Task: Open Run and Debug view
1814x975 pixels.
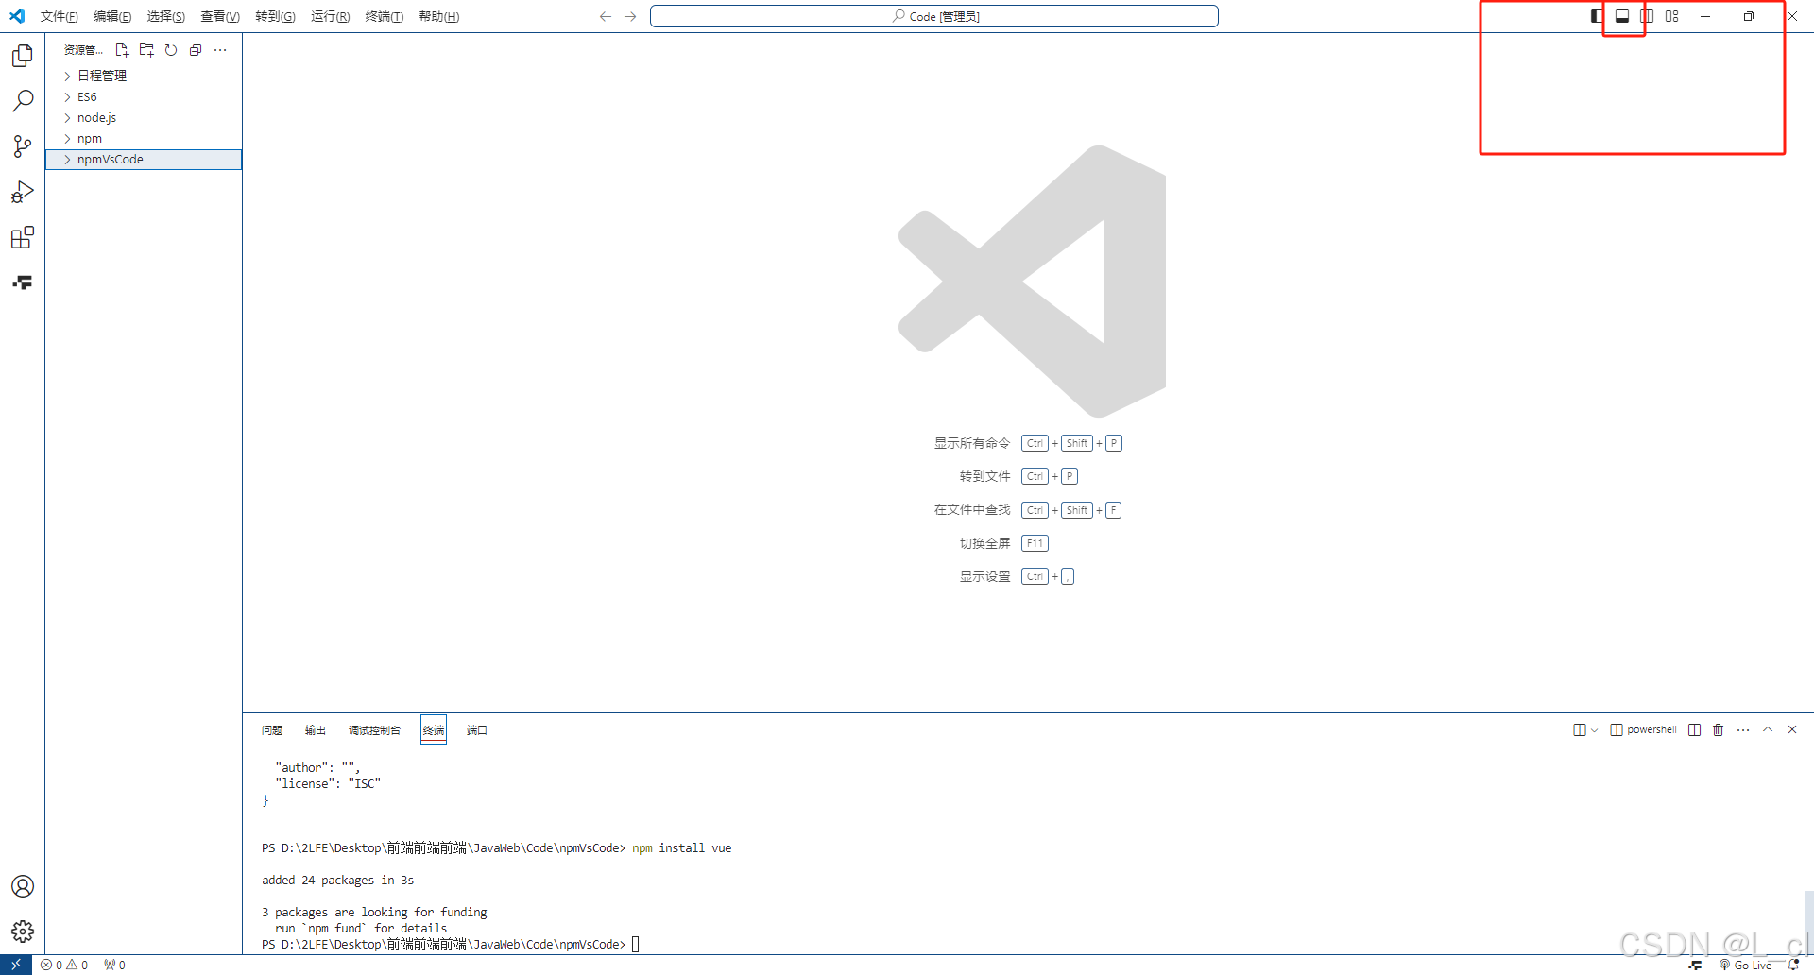Action: coord(23,192)
